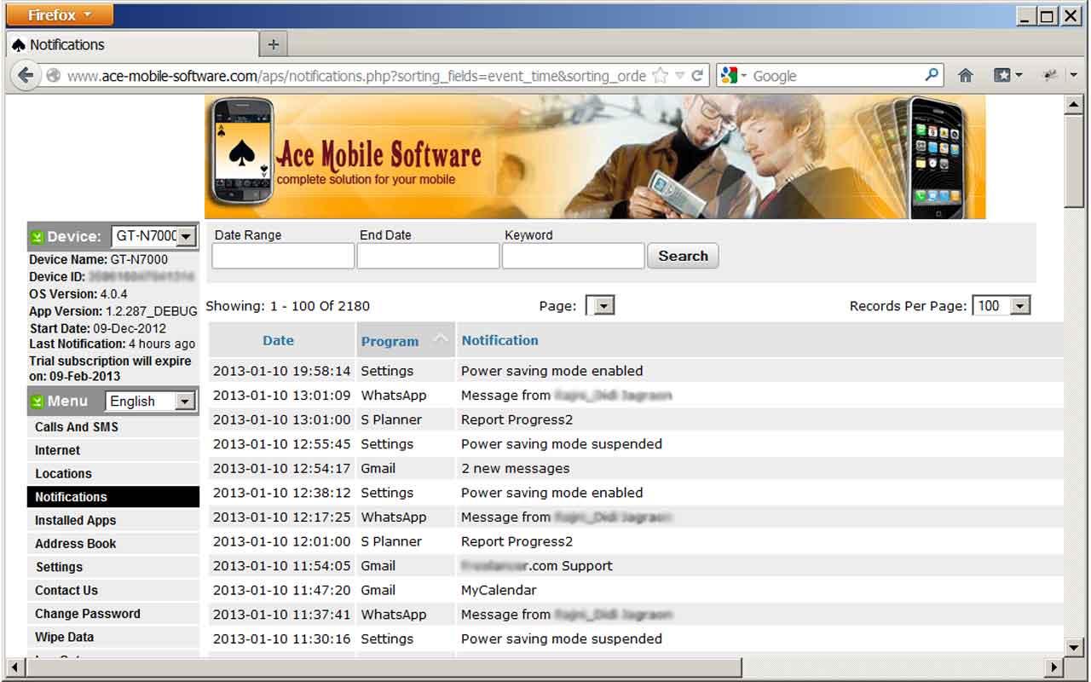
Task: Click the horizontal scrollbar thumb
Action: (383, 667)
